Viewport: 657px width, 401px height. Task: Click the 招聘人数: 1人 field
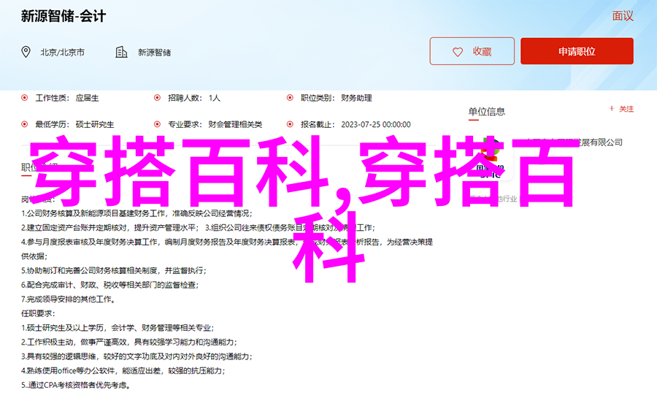coord(194,98)
